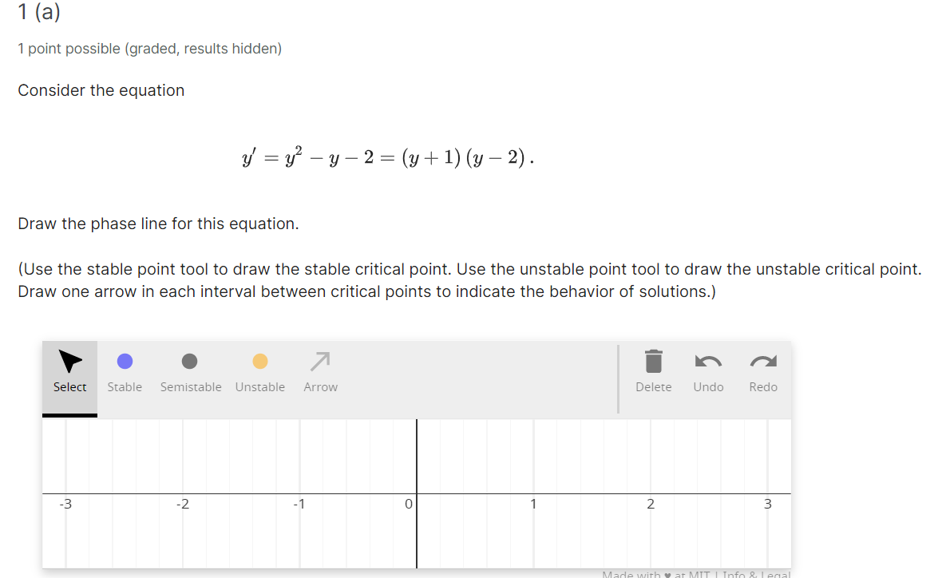Click the "1" label on the number line

pyautogui.click(x=533, y=504)
